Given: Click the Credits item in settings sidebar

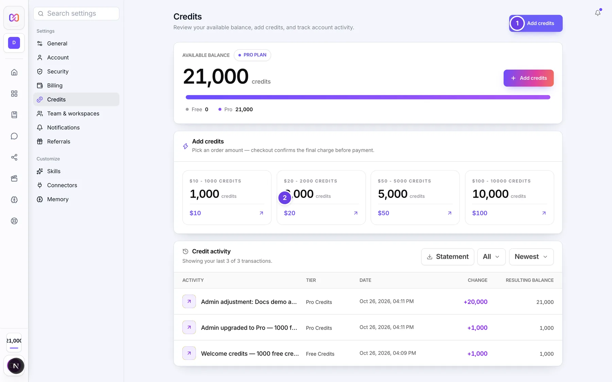Looking at the screenshot, I should pyautogui.click(x=76, y=99).
